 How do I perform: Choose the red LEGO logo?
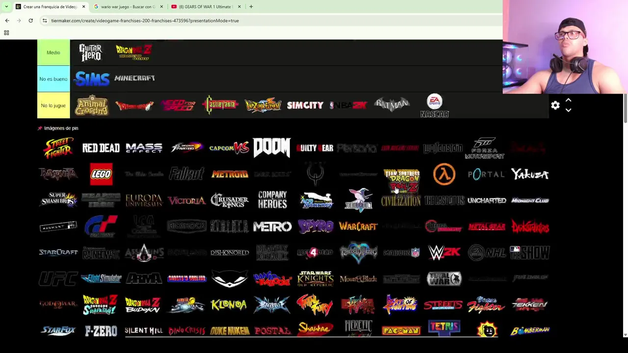pyautogui.click(x=101, y=174)
